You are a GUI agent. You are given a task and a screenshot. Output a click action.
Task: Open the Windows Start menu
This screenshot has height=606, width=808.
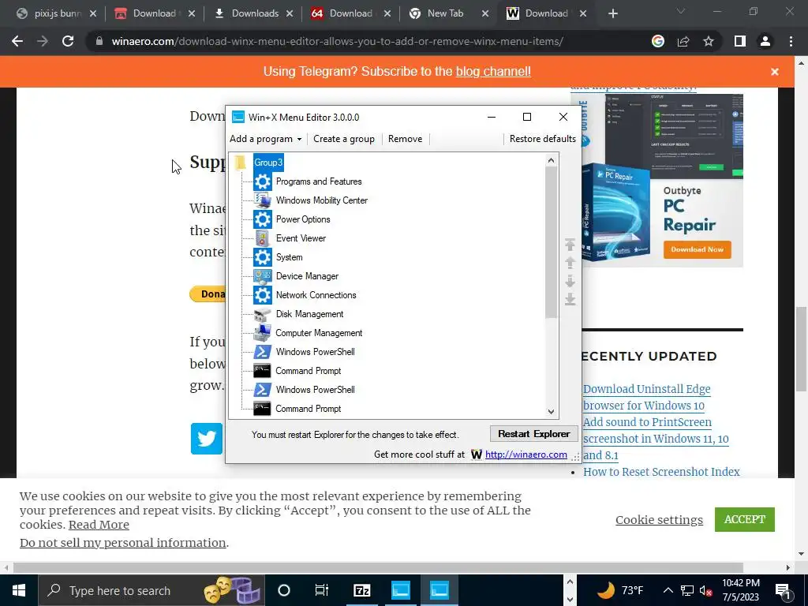19,590
